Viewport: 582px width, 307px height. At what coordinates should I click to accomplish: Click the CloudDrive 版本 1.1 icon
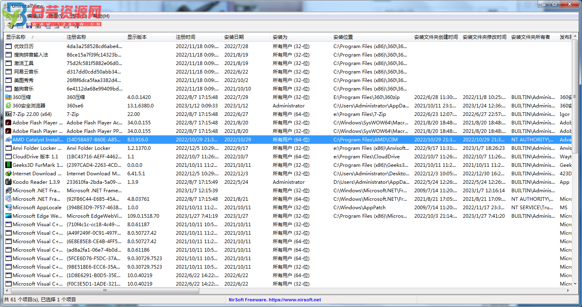(x=8, y=156)
